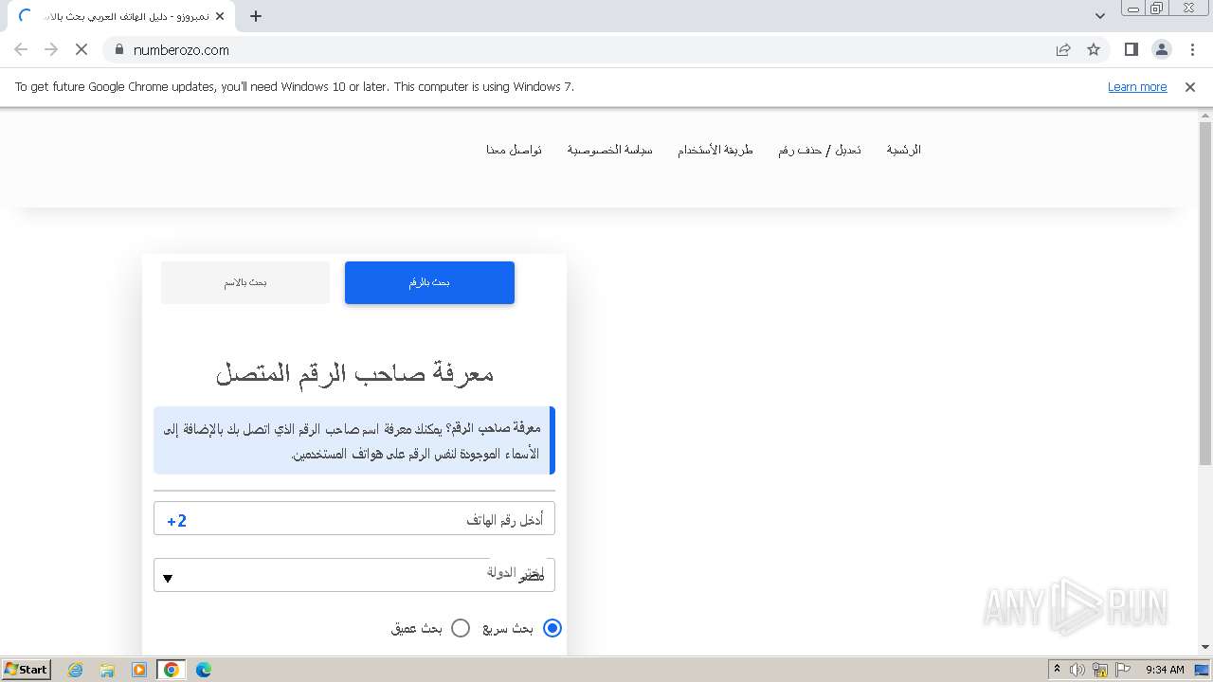The image size is (1213, 682).
Task: Show hidden tray icons
Action: [x=1057, y=670]
